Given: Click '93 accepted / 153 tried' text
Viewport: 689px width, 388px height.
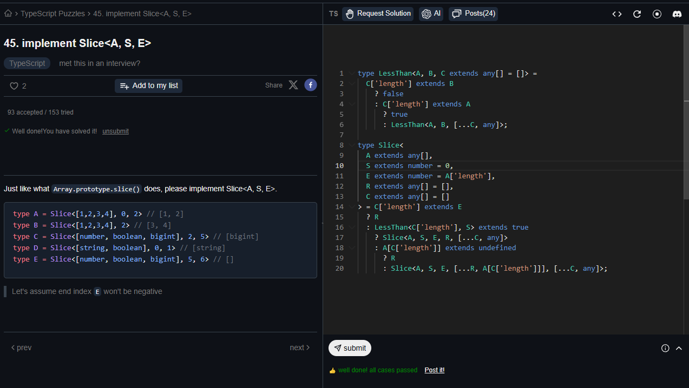Looking at the screenshot, I should [x=41, y=112].
